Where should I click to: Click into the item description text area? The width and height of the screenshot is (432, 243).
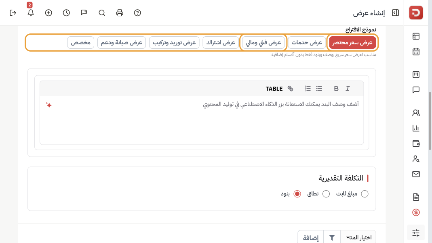click(202, 120)
